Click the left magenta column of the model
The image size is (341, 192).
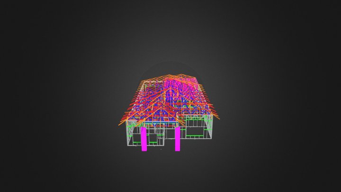[x=144, y=139]
